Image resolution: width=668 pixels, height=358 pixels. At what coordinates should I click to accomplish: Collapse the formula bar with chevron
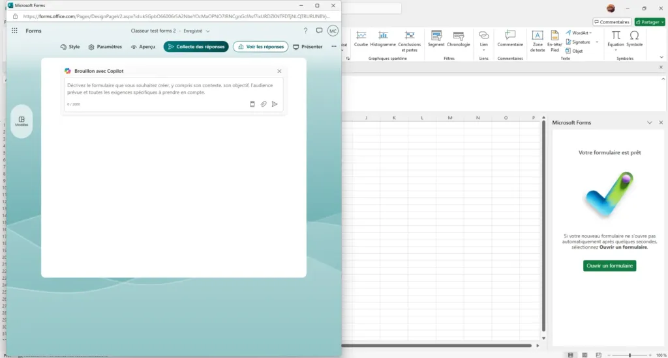pyautogui.click(x=663, y=79)
